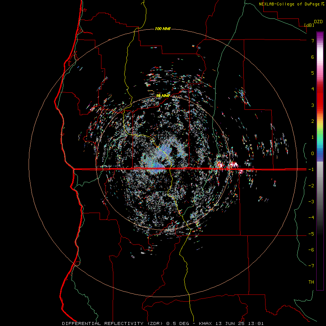Click the [dB] units label
Viewport: 326px width, 326px height.
point(309,25)
